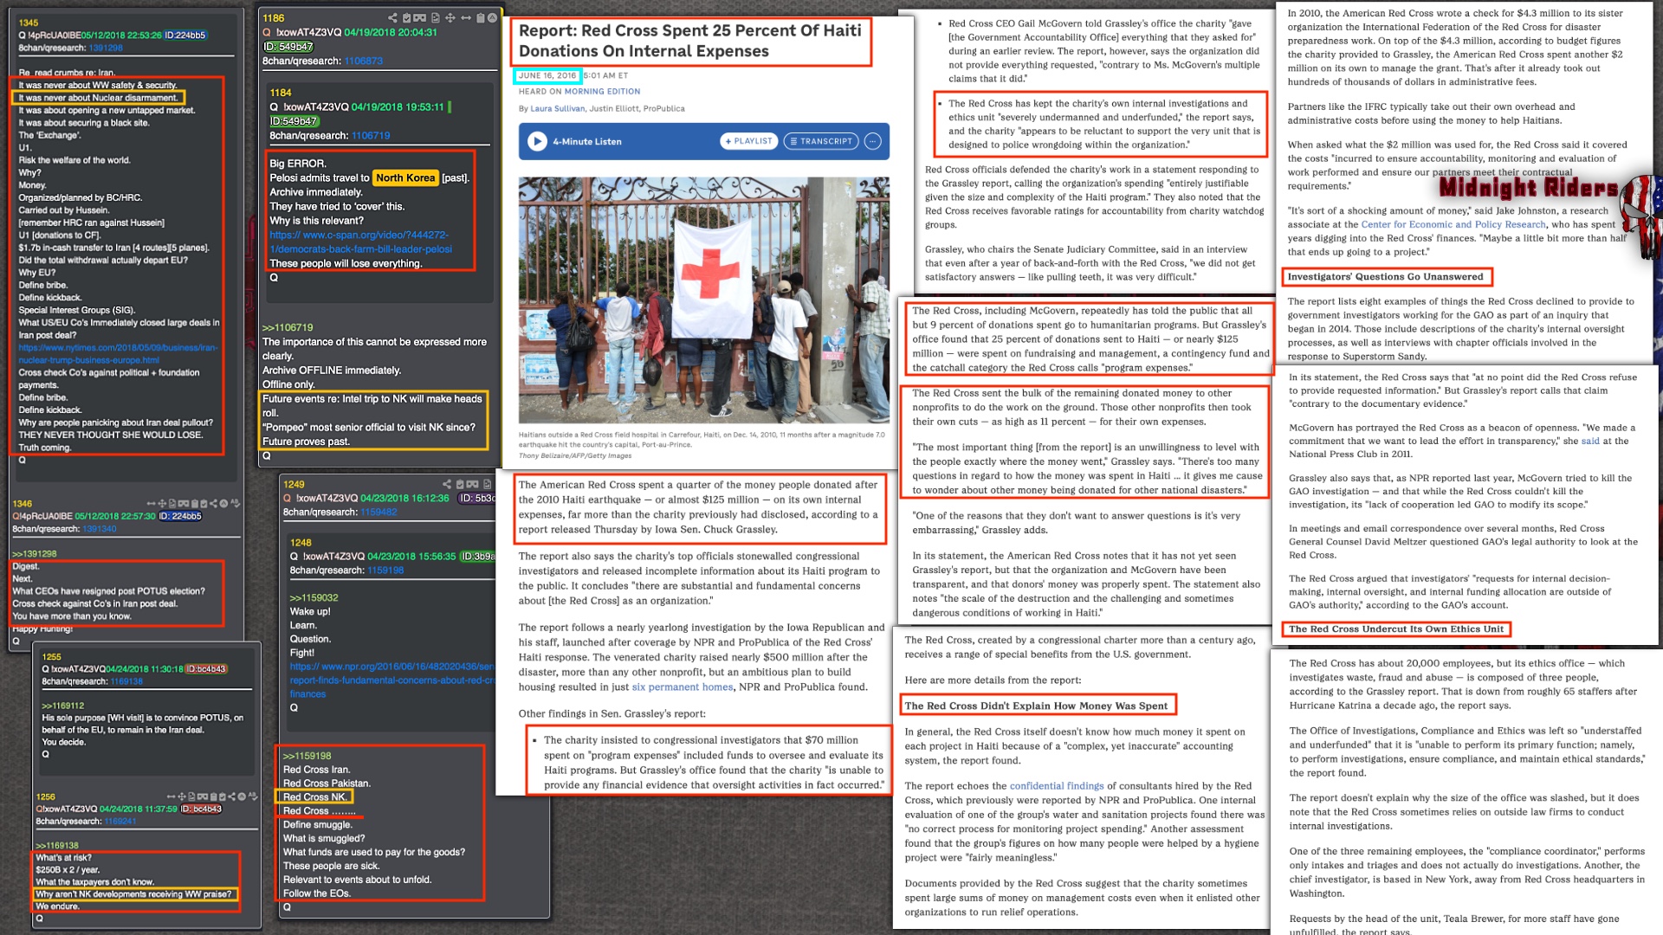Click the up-arrow circle icon on post 1256

(242, 796)
